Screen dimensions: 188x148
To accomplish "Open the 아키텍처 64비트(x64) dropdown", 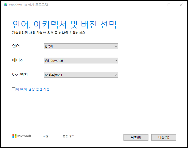I will point(81,75).
